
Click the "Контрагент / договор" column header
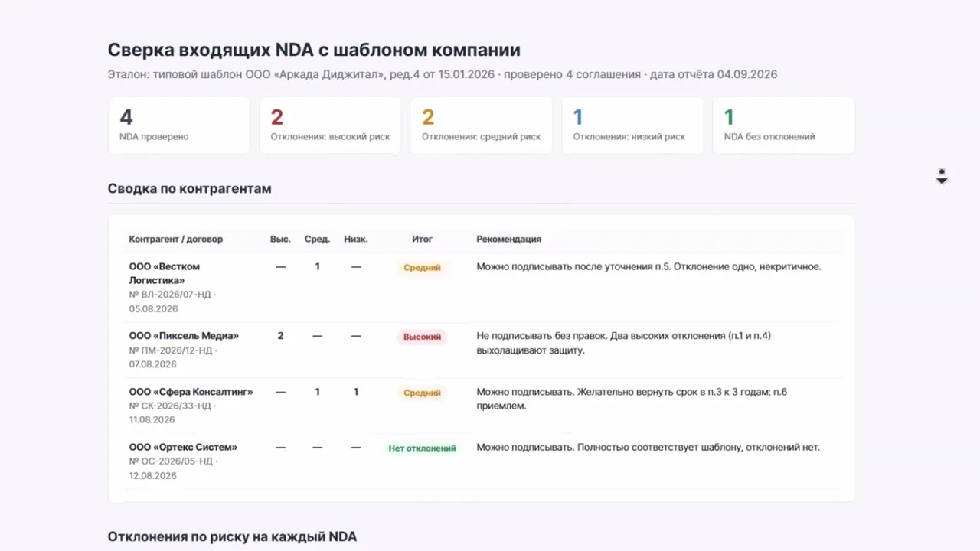click(176, 239)
